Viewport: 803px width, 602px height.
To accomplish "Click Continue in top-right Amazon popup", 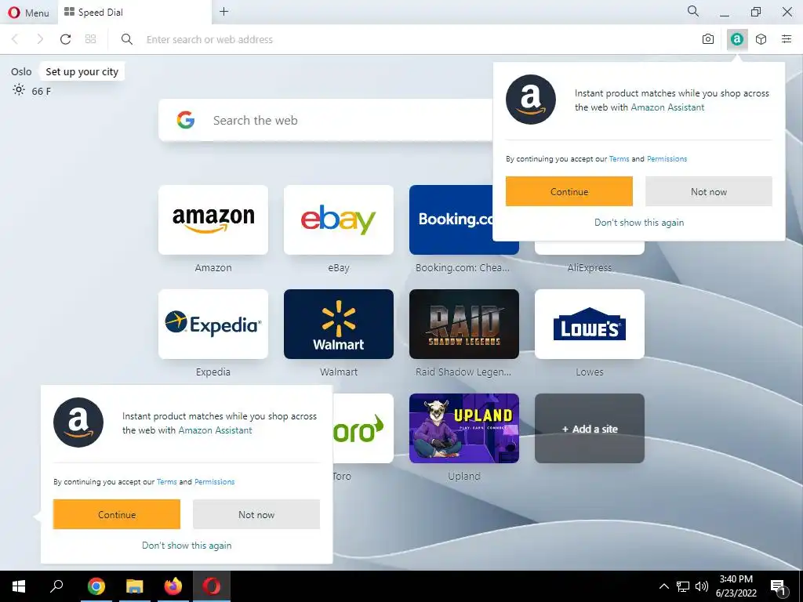I will pyautogui.click(x=569, y=191).
